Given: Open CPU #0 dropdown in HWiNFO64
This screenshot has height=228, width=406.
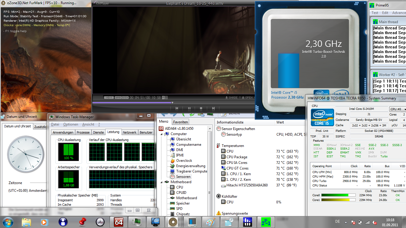Looking at the screenshot, I should tap(398, 109).
